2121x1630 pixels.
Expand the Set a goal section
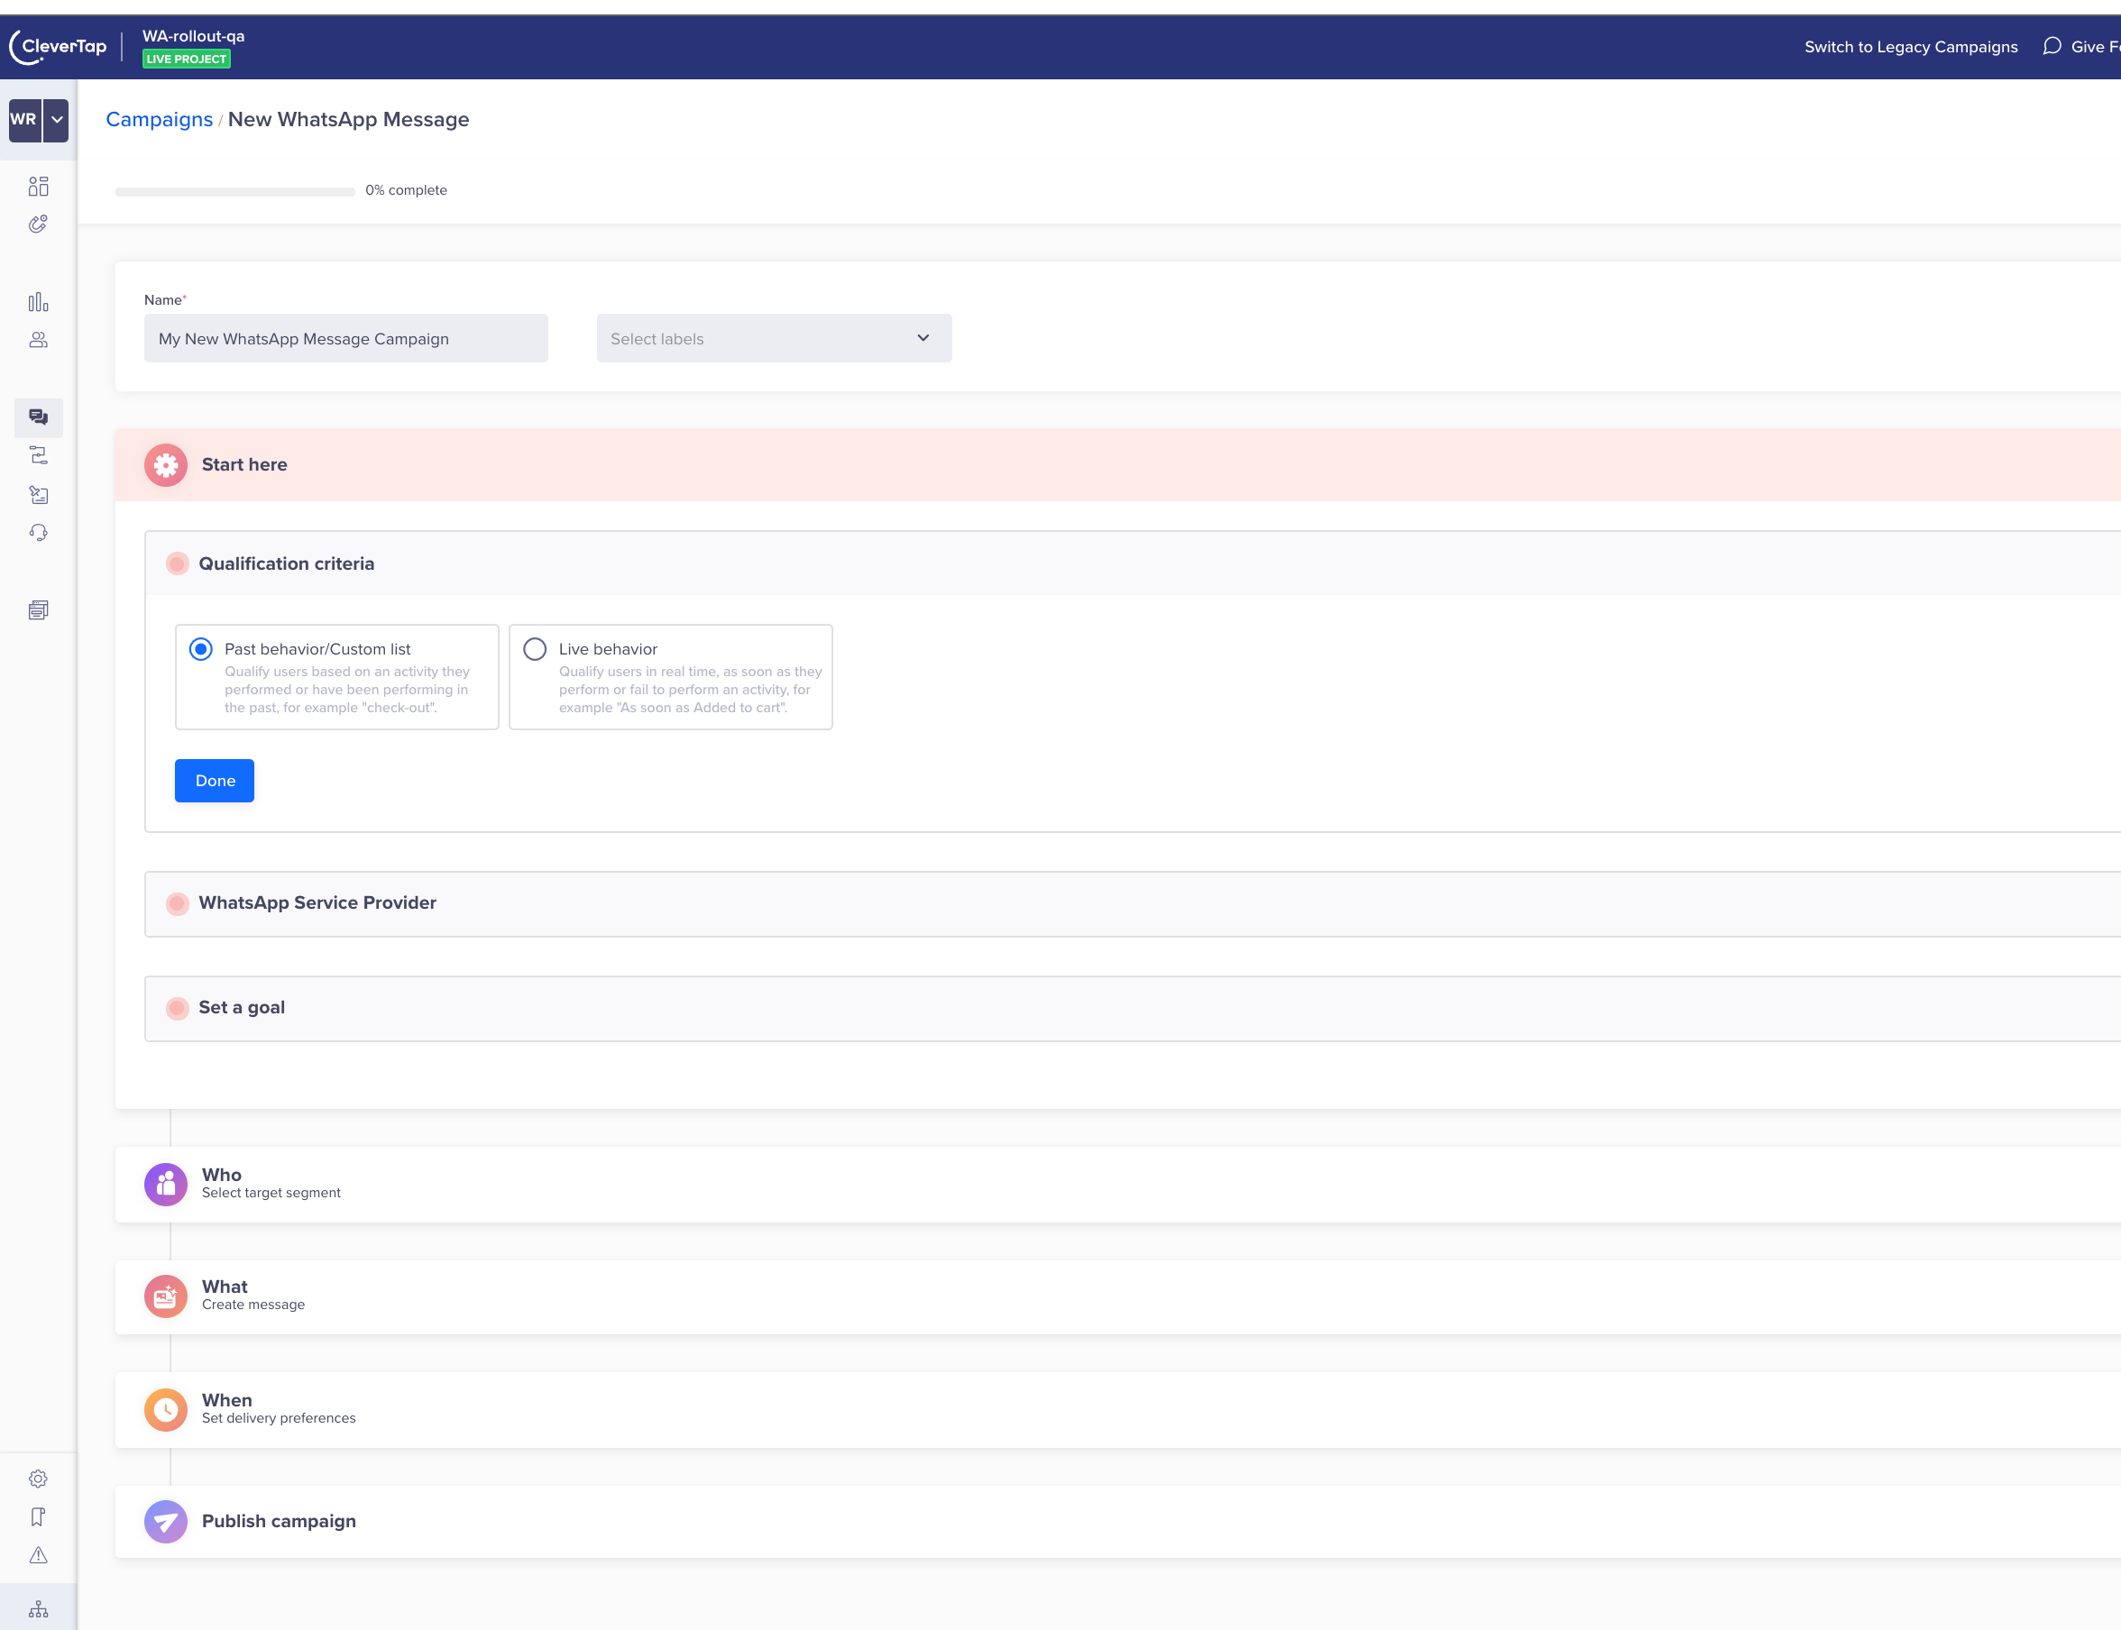[x=242, y=1008]
